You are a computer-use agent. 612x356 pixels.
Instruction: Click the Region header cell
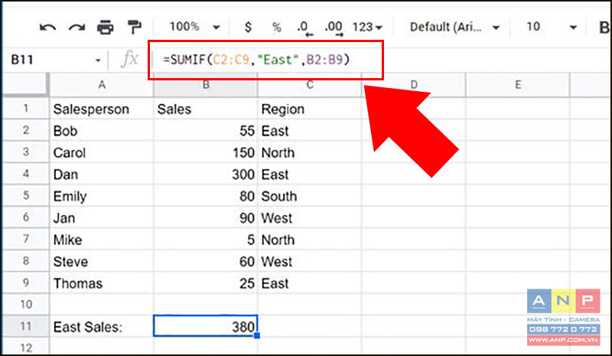[x=310, y=109]
